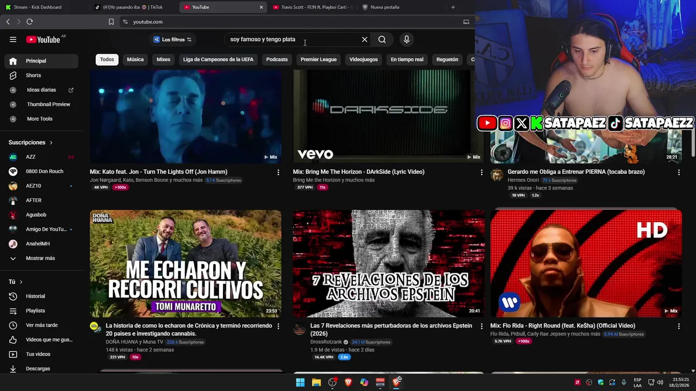Open options for 'Flo Rida - Right Round' mix
The image size is (696, 391).
point(679,326)
